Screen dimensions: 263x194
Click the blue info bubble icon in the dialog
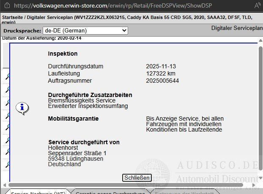[x=22, y=108]
